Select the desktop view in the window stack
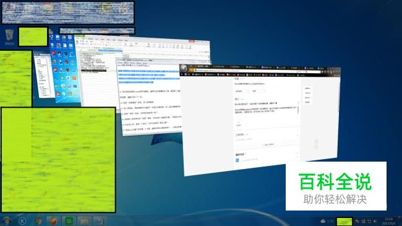Screen dimensions: 402x226 tap(64, 69)
